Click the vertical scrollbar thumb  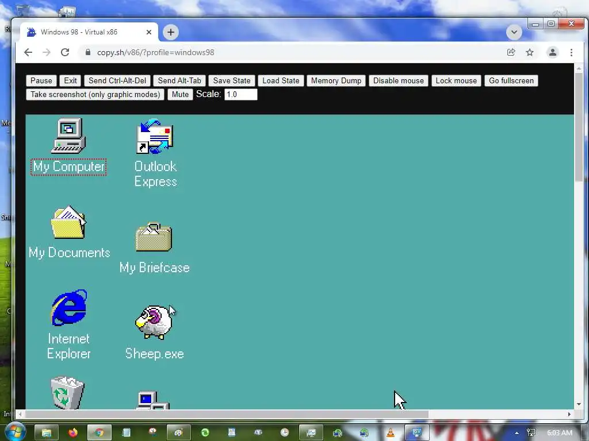579,127
